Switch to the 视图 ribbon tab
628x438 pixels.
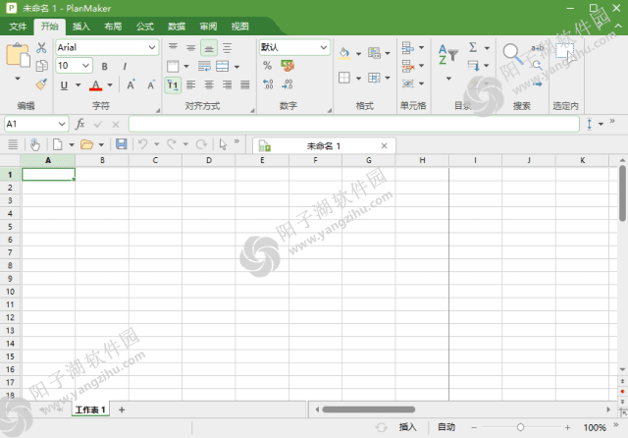[x=239, y=27]
